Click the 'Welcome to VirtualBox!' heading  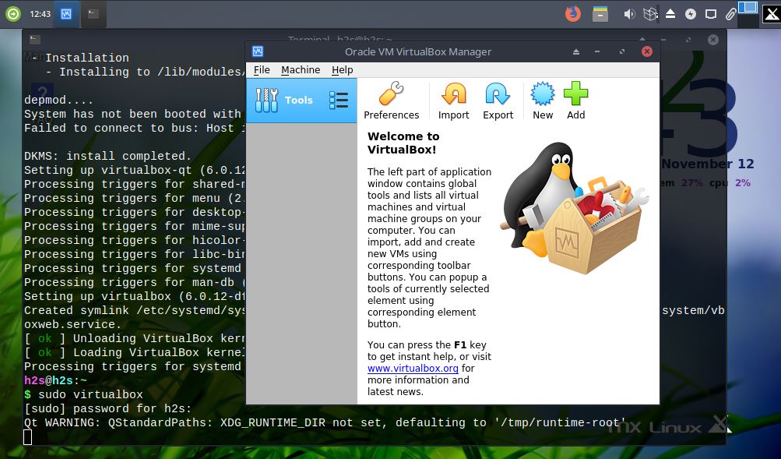click(403, 143)
